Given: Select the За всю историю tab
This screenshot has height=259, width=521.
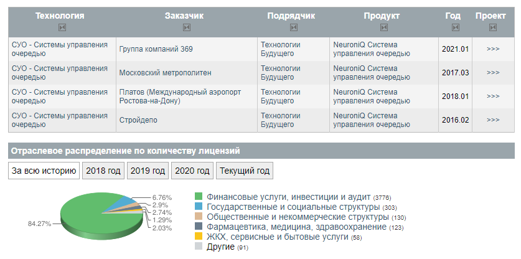Looking at the screenshot, I should pyautogui.click(x=44, y=171).
